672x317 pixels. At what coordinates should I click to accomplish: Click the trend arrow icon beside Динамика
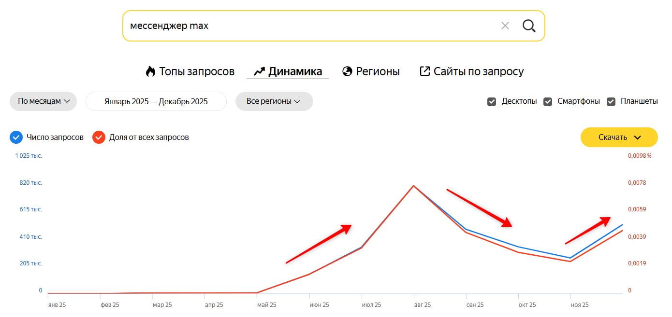[259, 71]
